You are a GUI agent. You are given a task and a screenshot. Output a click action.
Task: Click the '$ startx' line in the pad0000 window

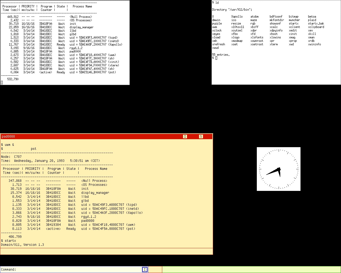coord(9,241)
